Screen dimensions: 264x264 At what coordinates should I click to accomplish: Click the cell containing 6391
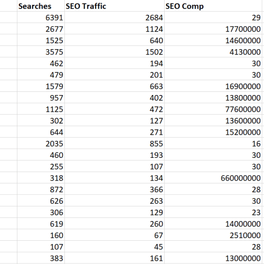[x=41, y=17]
